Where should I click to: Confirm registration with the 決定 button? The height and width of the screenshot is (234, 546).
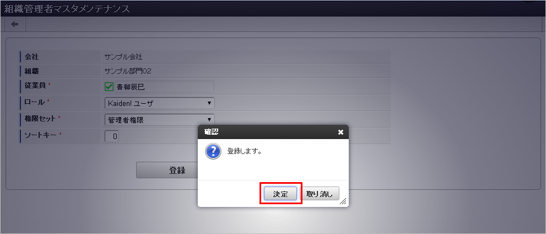(280, 194)
